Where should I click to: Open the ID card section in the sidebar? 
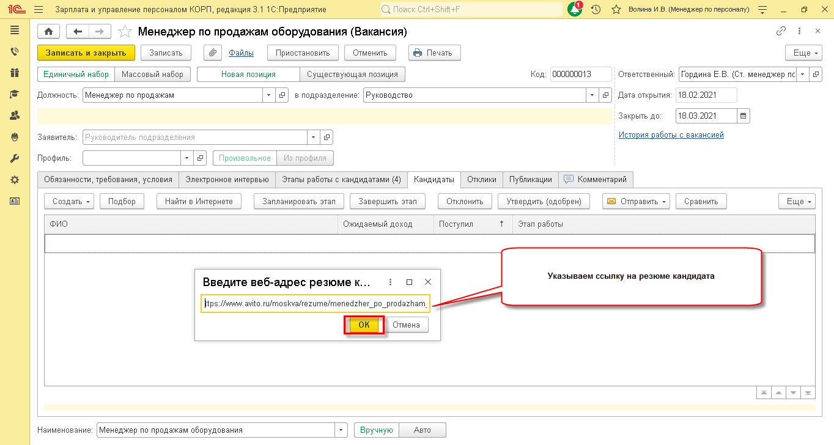15,200
